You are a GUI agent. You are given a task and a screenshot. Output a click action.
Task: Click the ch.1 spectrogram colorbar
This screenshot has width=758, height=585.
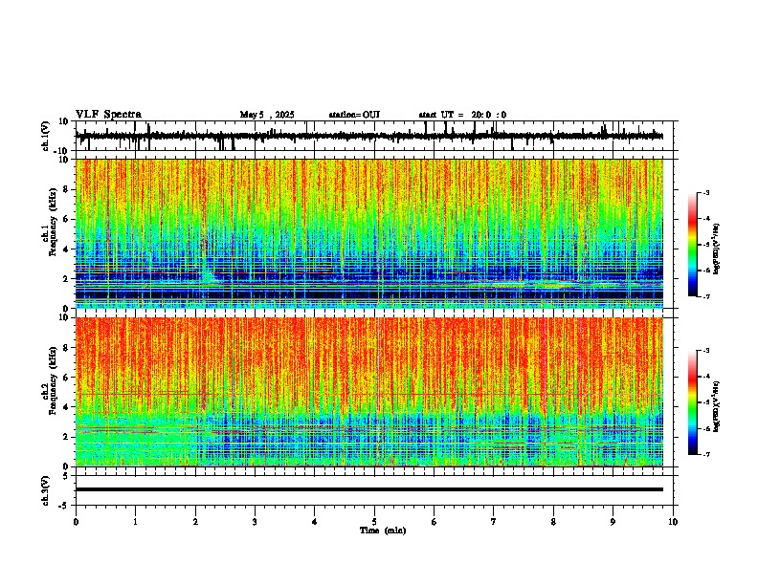[x=693, y=245]
